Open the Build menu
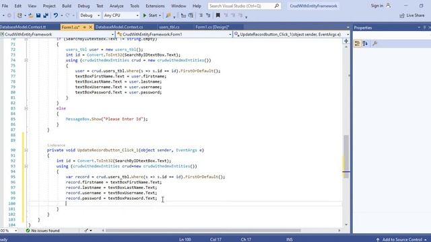 (x=67, y=6)
